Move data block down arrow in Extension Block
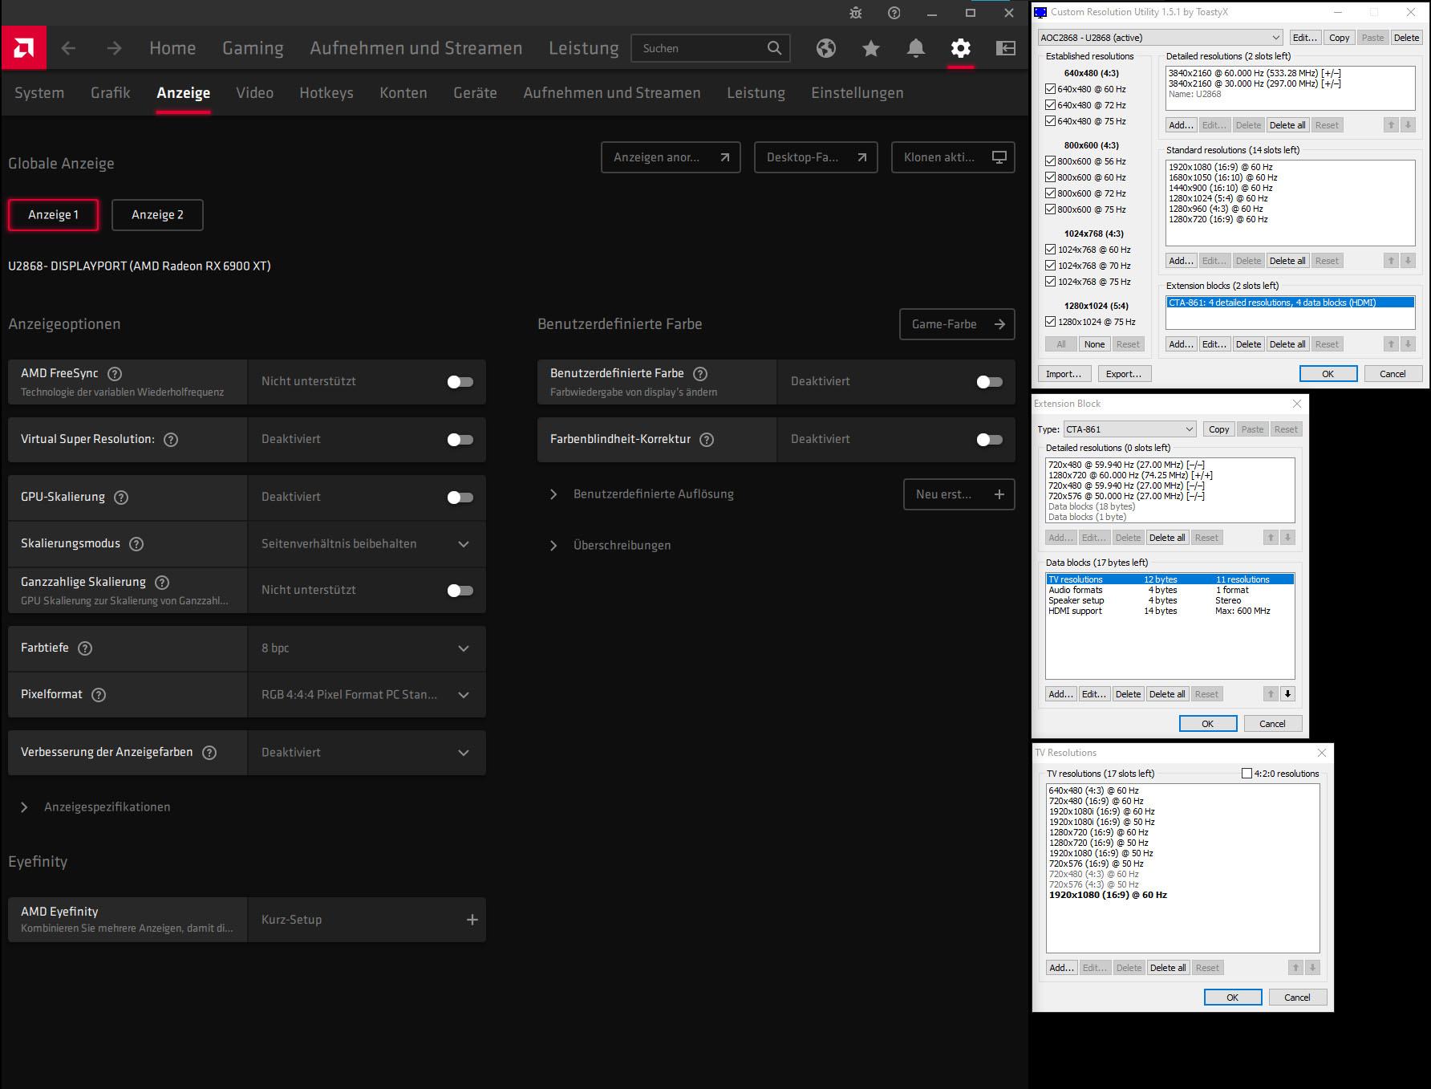The width and height of the screenshot is (1431, 1089). click(x=1287, y=694)
